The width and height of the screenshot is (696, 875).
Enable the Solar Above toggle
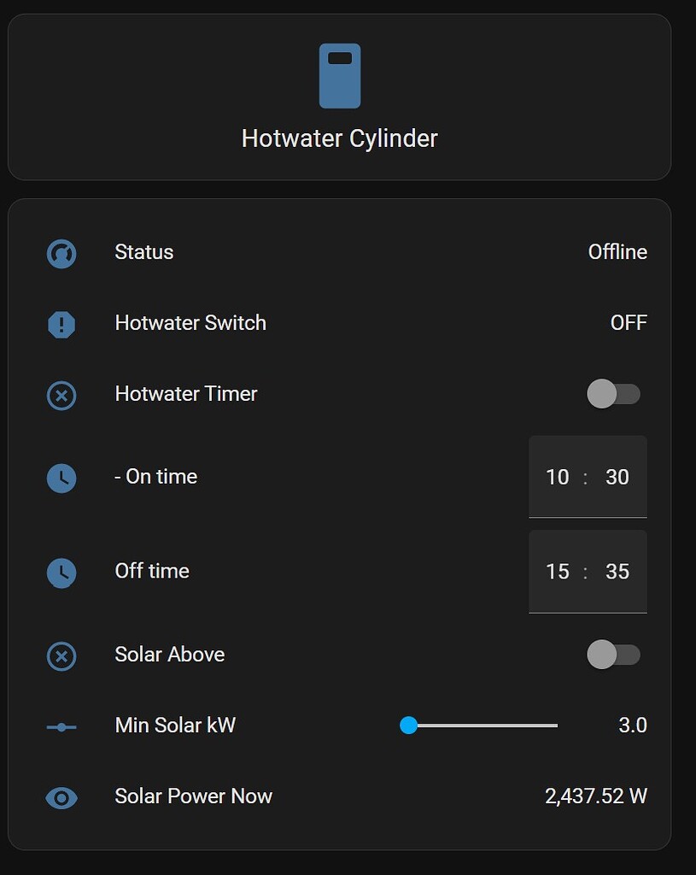(x=614, y=655)
